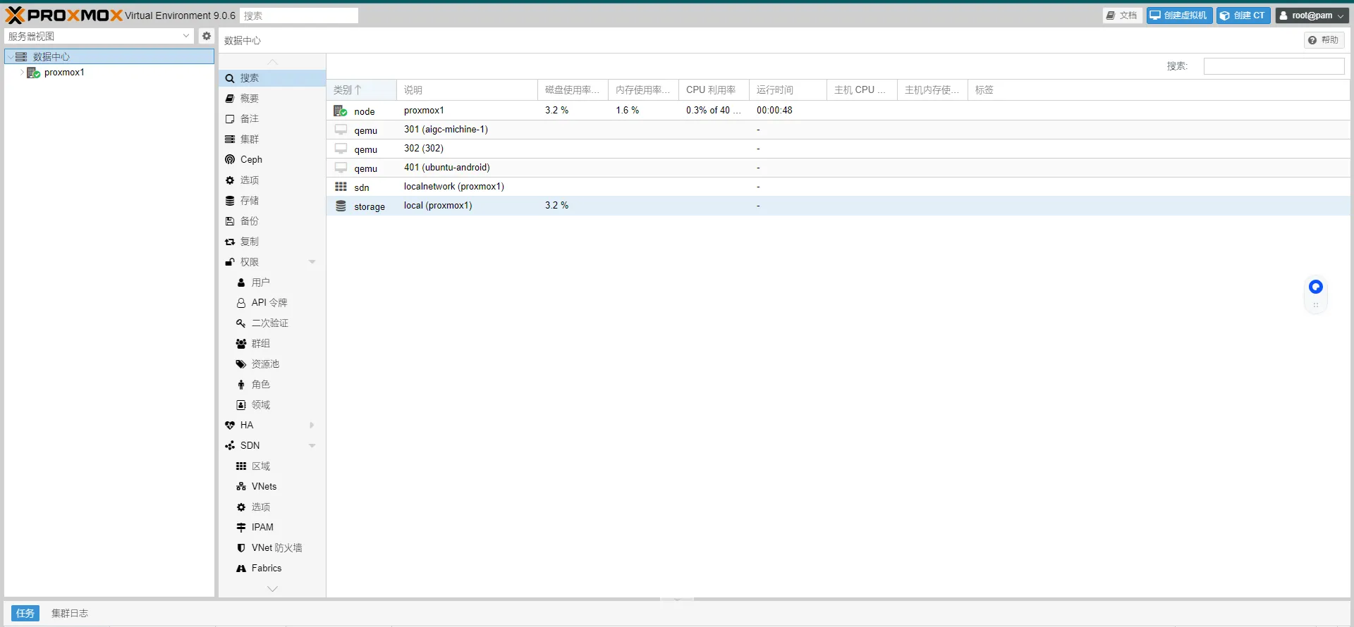Open 二次验证 two-factor panel
This screenshot has width=1354, height=627.
pos(272,323)
